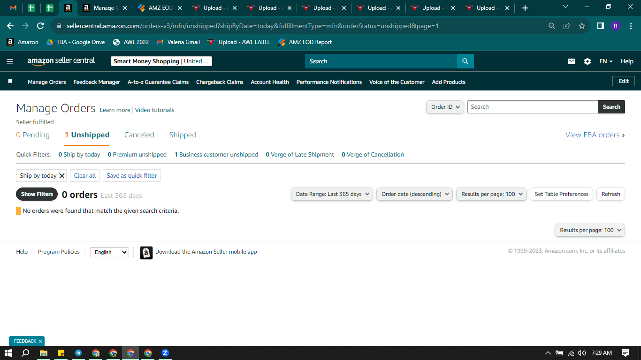Bookmark this page with the star icon
Screen dimensions: 641x360
tap(582, 26)
